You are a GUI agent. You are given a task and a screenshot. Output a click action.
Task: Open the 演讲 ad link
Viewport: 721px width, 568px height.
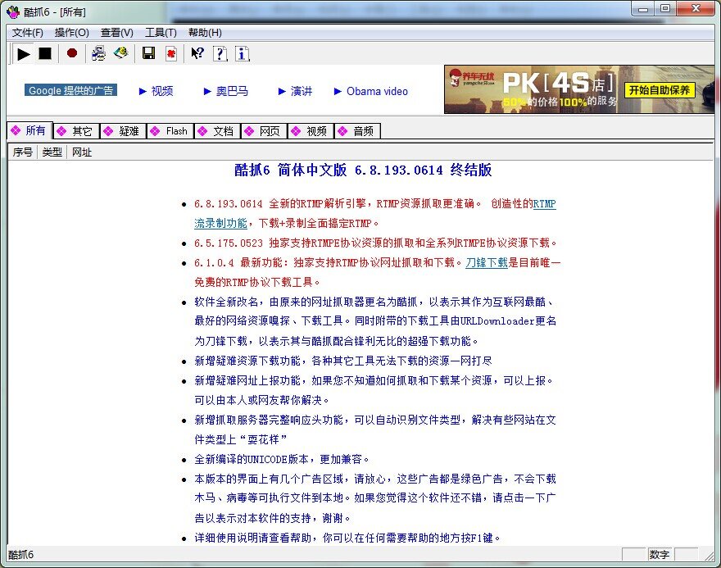click(x=295, y=91)
